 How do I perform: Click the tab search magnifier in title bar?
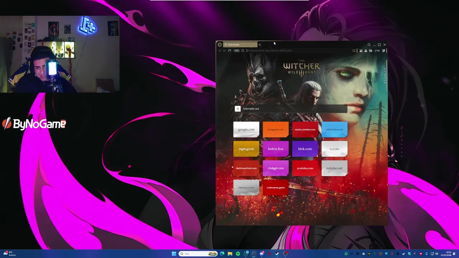pos(369,44)
